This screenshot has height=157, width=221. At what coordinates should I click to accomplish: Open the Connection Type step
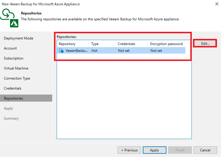pos(17,78)
